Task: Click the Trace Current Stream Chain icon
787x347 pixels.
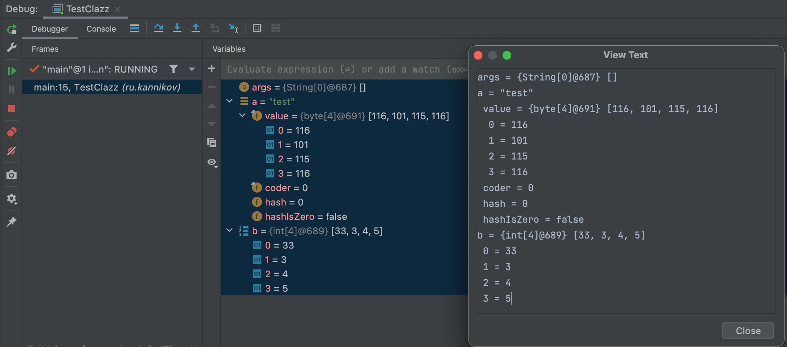Action: coord(276,28)
